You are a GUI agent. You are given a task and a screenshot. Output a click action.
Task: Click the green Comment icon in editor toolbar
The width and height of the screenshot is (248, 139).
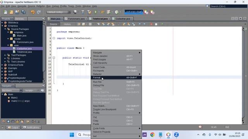[162, 24]
